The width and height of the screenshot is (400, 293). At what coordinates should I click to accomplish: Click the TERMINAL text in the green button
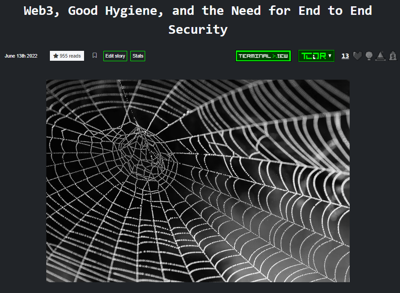pyautogui.click(x=254, y=56)
